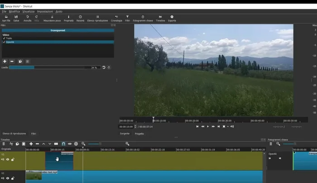Toggle keyframes for the Livello parameter
Viewport: 317px width, 183px height.
109,67
